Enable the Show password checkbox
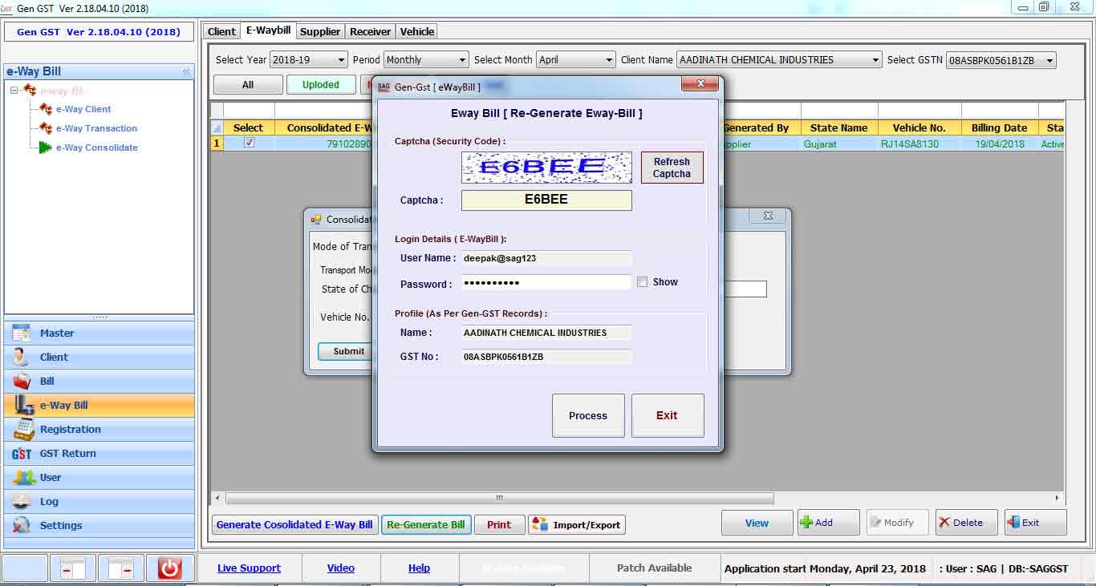 point(642,282)
